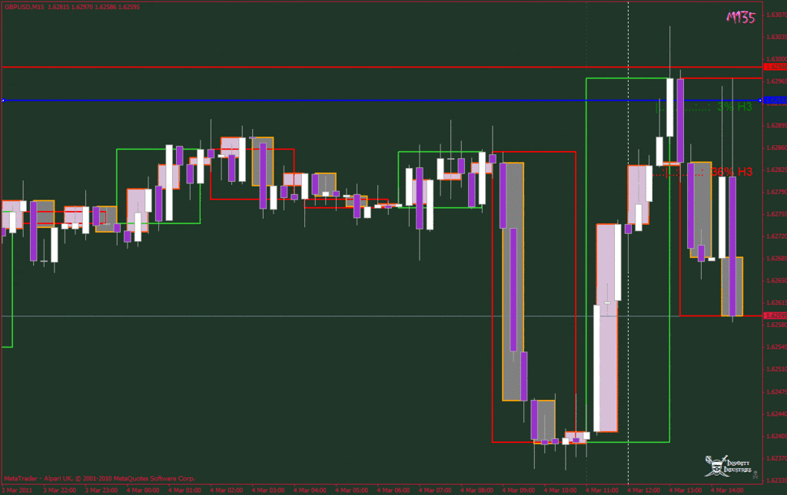This screenshot has height=495, width=787.
Task: Click the 4 Mar 03:00 time label
Action: coord(268,490)
